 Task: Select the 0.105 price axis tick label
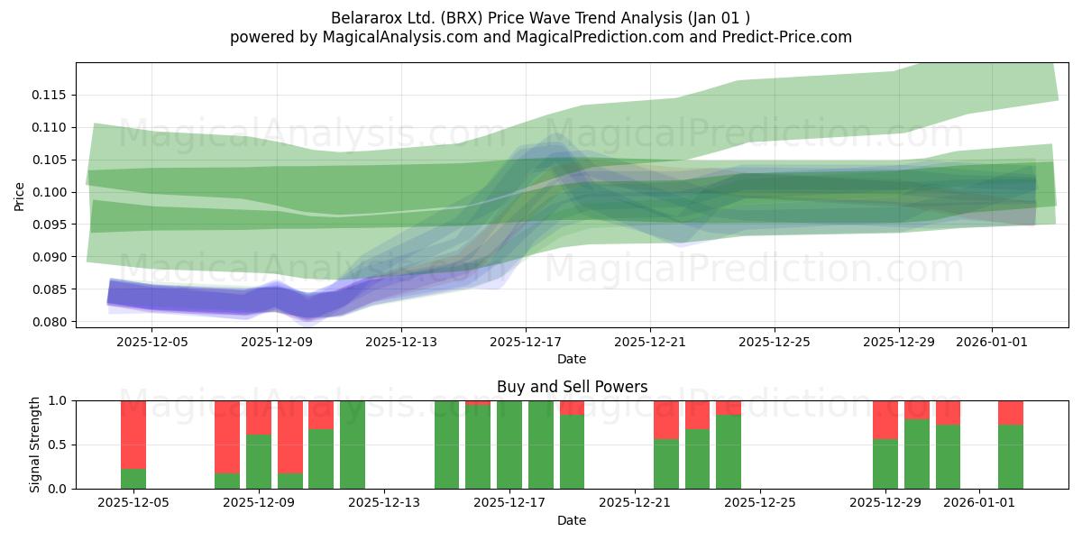[x=50, y=160]
